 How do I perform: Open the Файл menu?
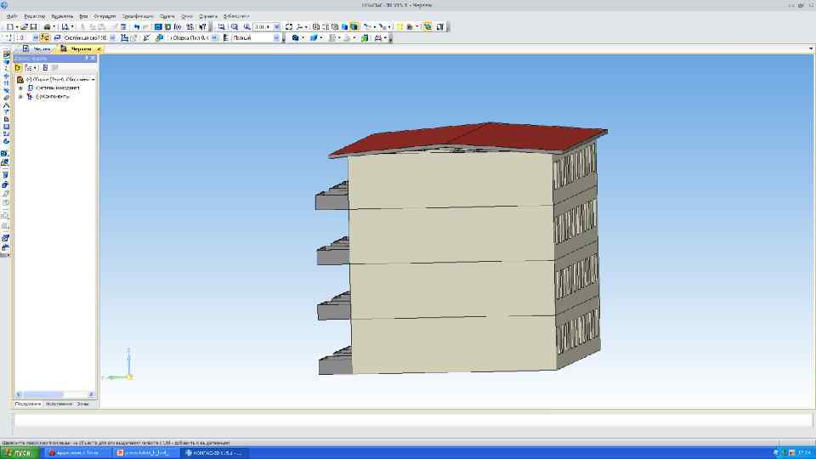pyautogui.click(x=11, y=16)
